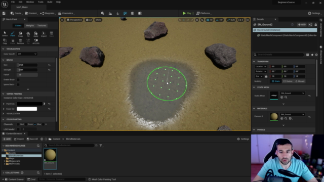
Task: Open the SM_Ground static mesh dropdown
Action: click(x=293, y=93)
